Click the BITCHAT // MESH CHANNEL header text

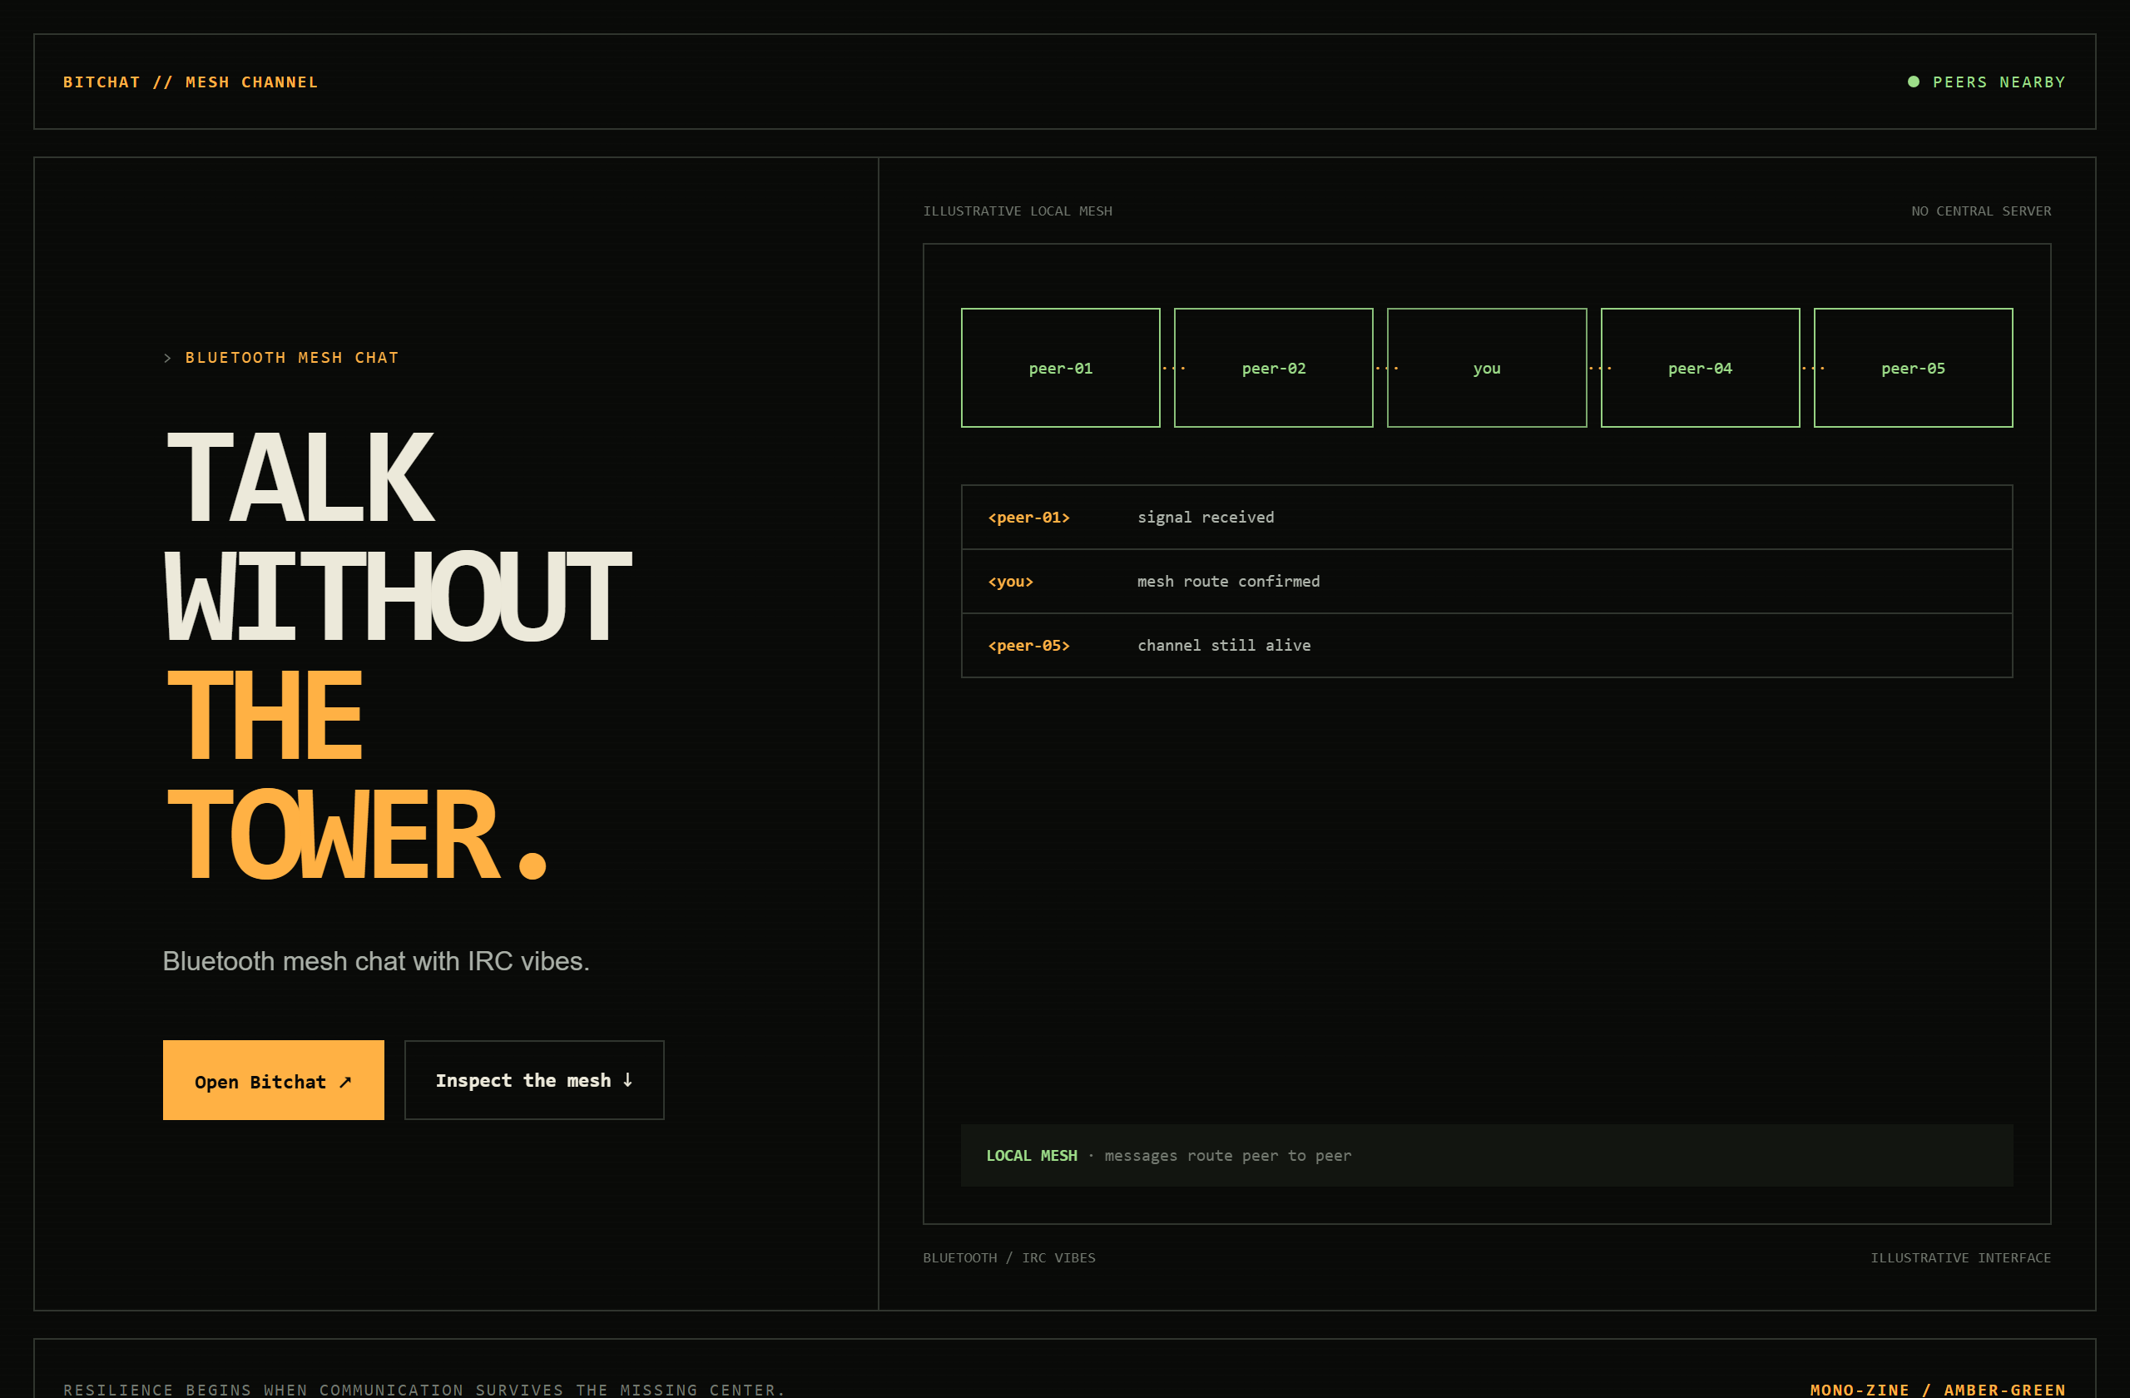191,82
